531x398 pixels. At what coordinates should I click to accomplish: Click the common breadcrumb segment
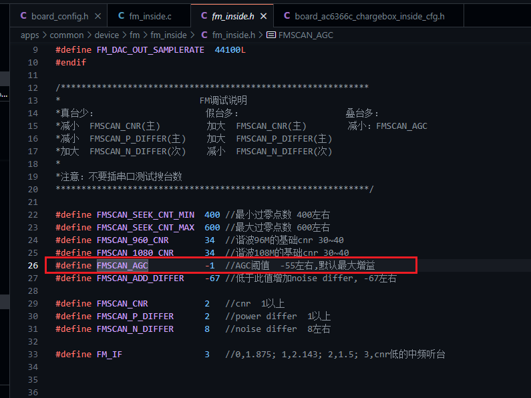tap(67, 35)
